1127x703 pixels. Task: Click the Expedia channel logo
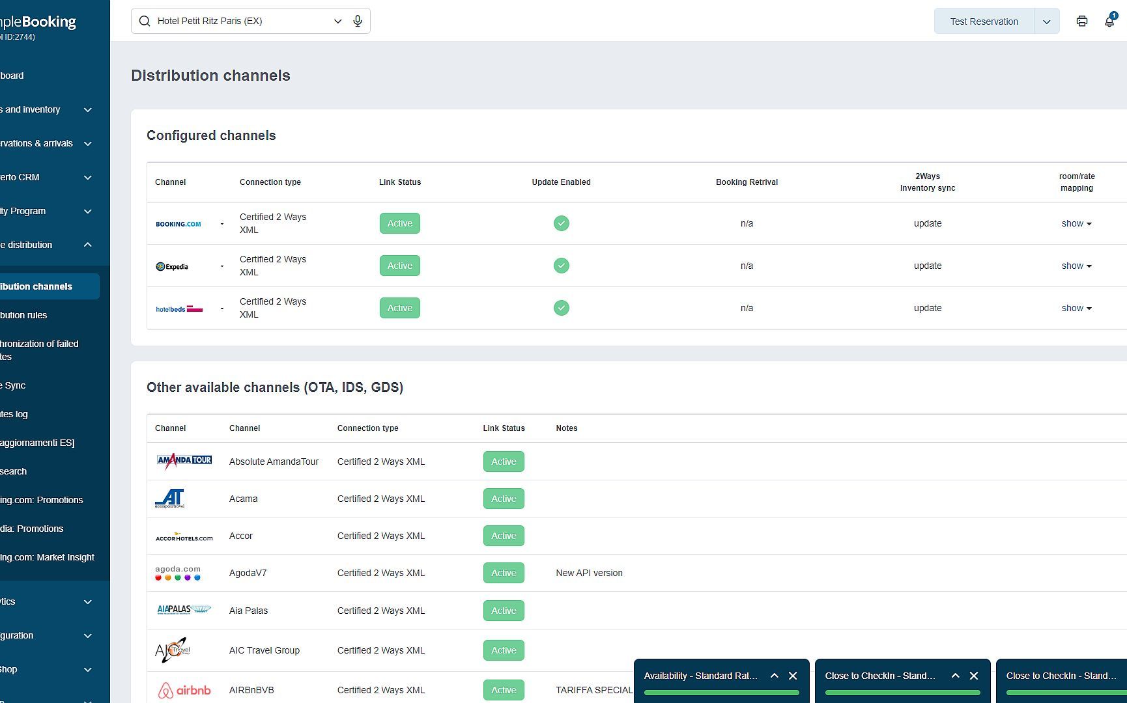point(173,266)
